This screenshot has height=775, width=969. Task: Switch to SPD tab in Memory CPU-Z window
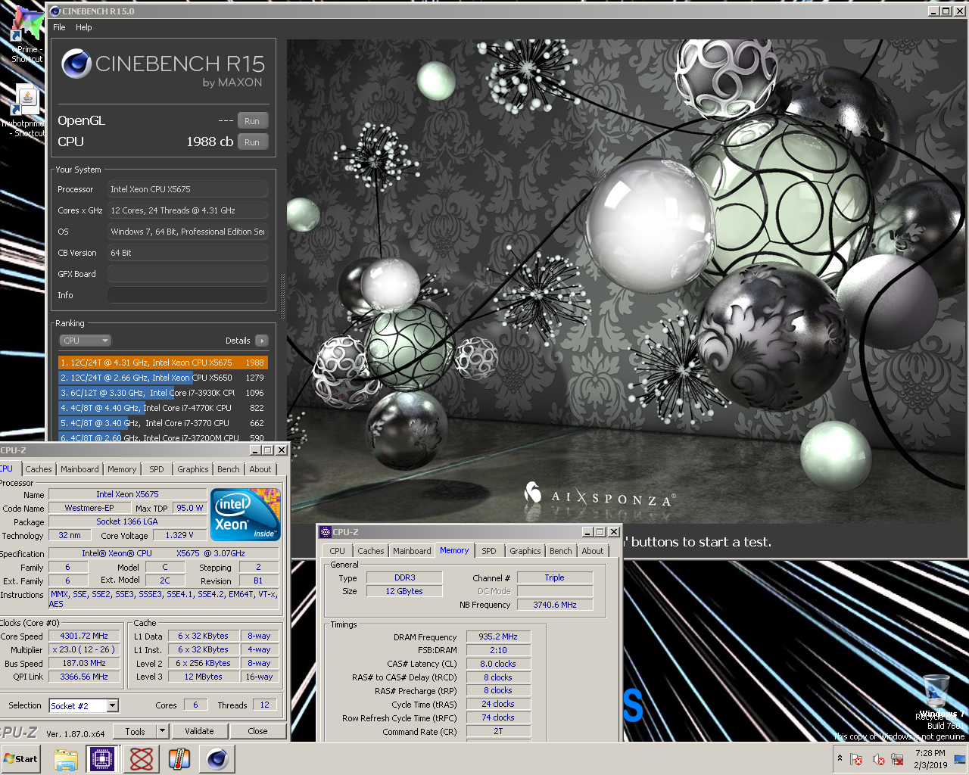coord(489,551)
